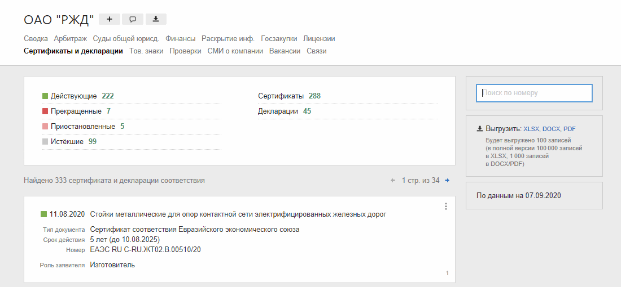This screenshot has height=287, width=621.
Task: Export results as PDF
Action: (x=569, y=129)
